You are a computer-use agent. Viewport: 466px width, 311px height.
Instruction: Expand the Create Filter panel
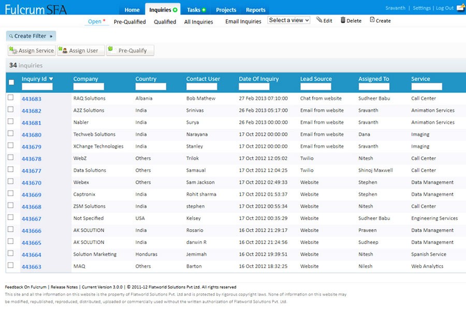[31, 36]
